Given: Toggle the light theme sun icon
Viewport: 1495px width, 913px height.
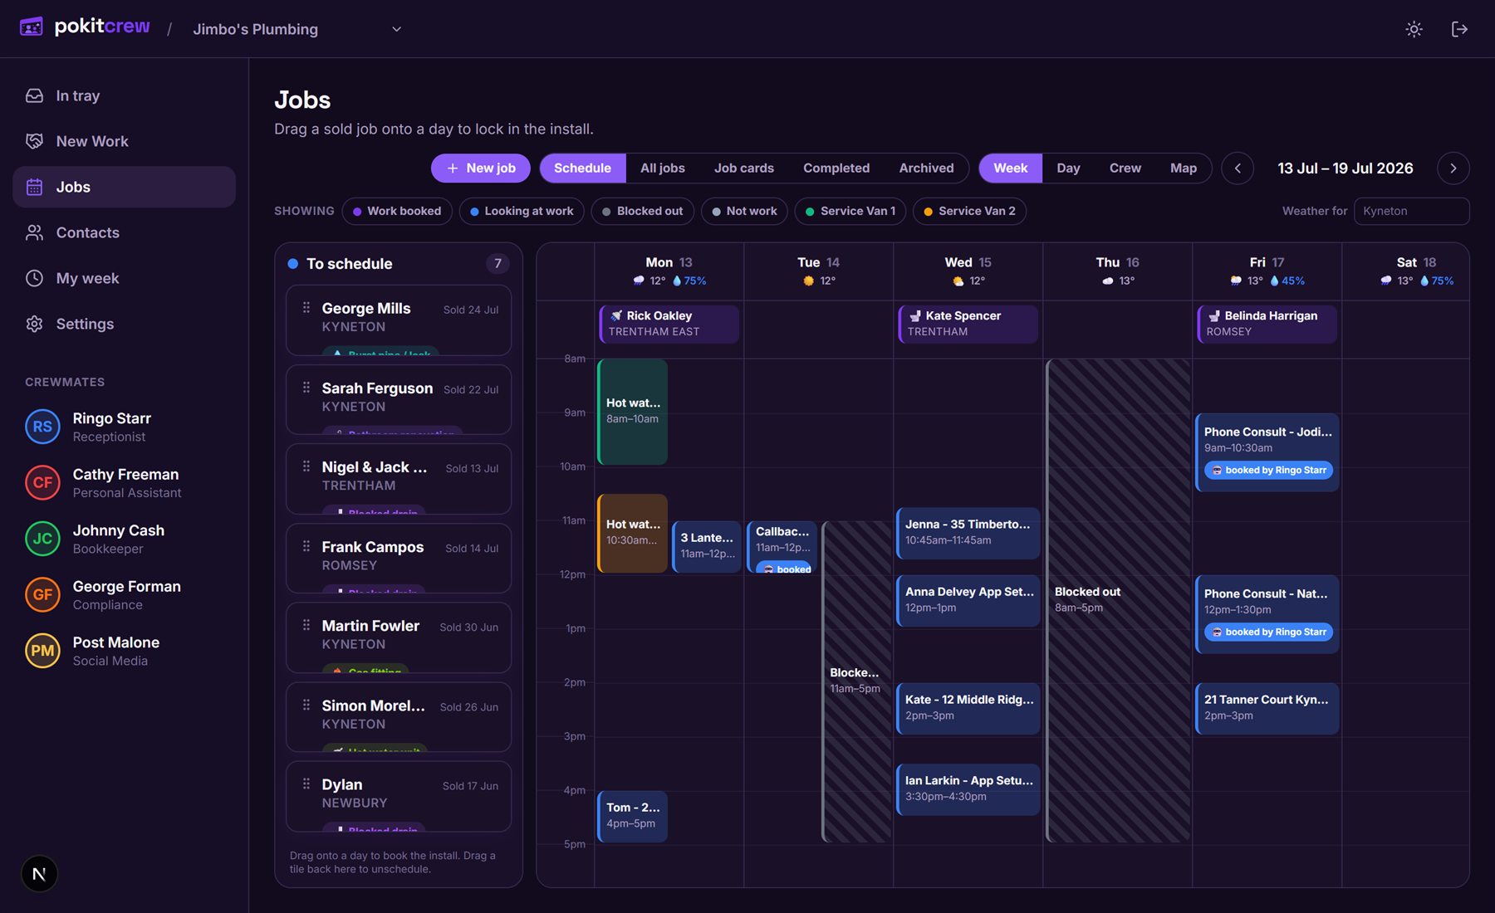Looking at the screenshot, I should coord(1414,29).
